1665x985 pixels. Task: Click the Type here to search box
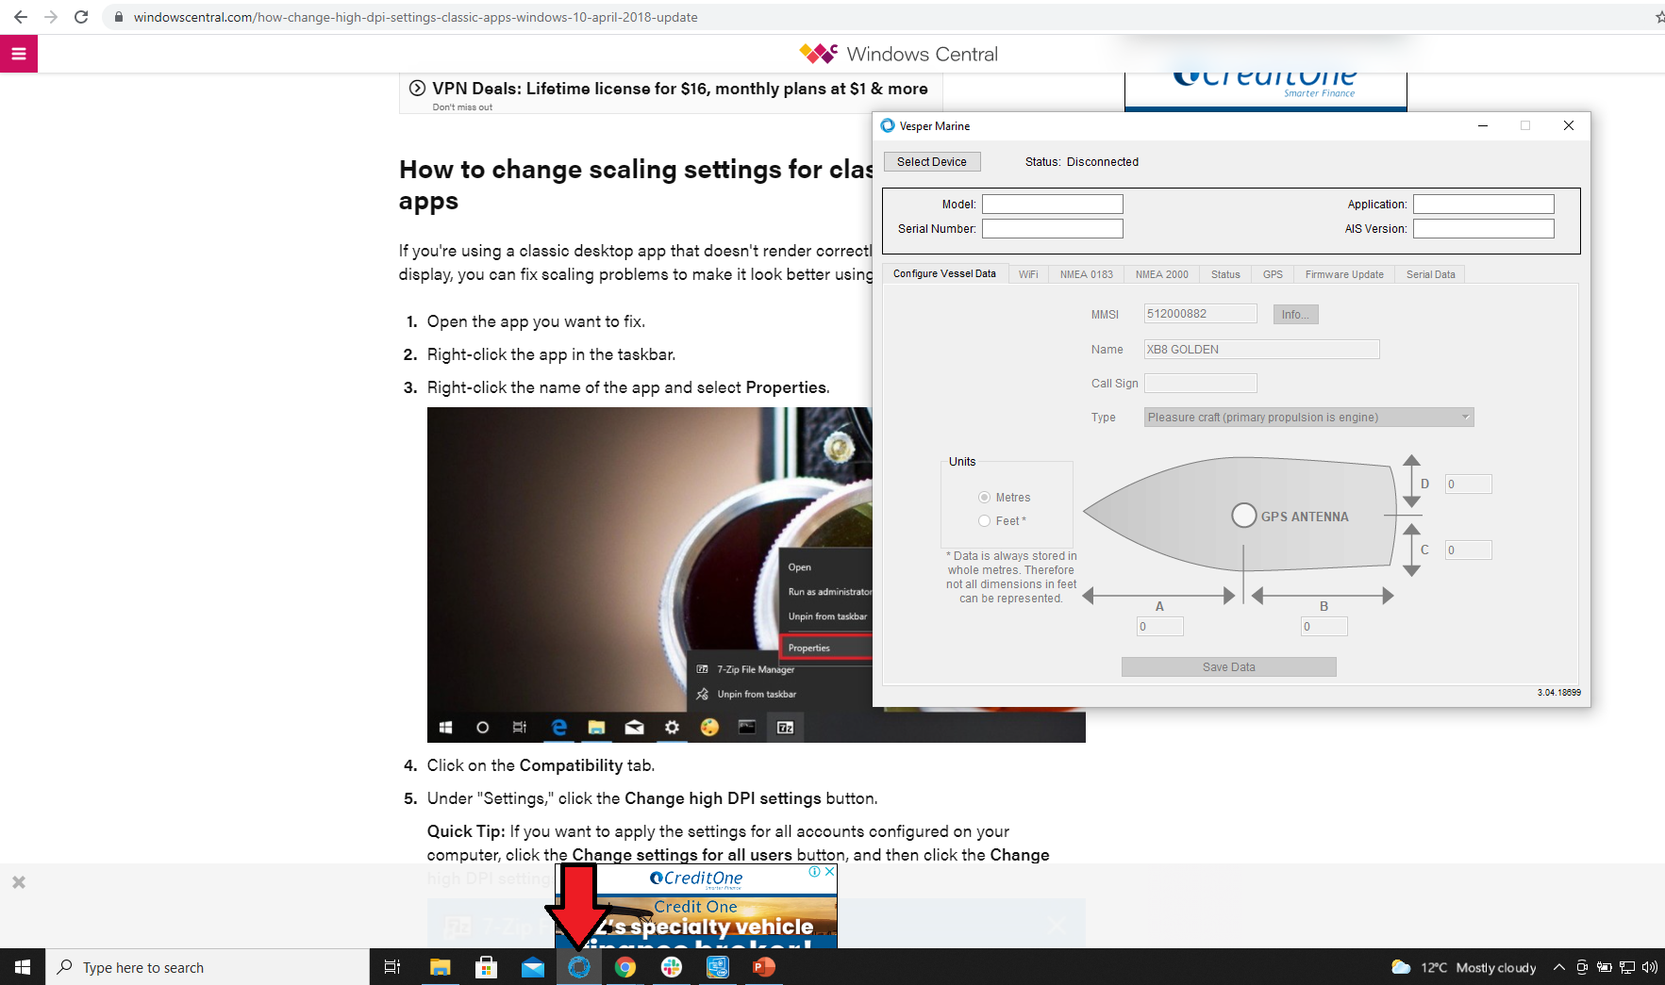click(x=208, y=967)
